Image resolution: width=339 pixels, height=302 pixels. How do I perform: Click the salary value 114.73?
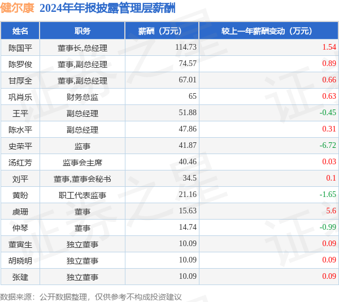[x=186, y=47]
